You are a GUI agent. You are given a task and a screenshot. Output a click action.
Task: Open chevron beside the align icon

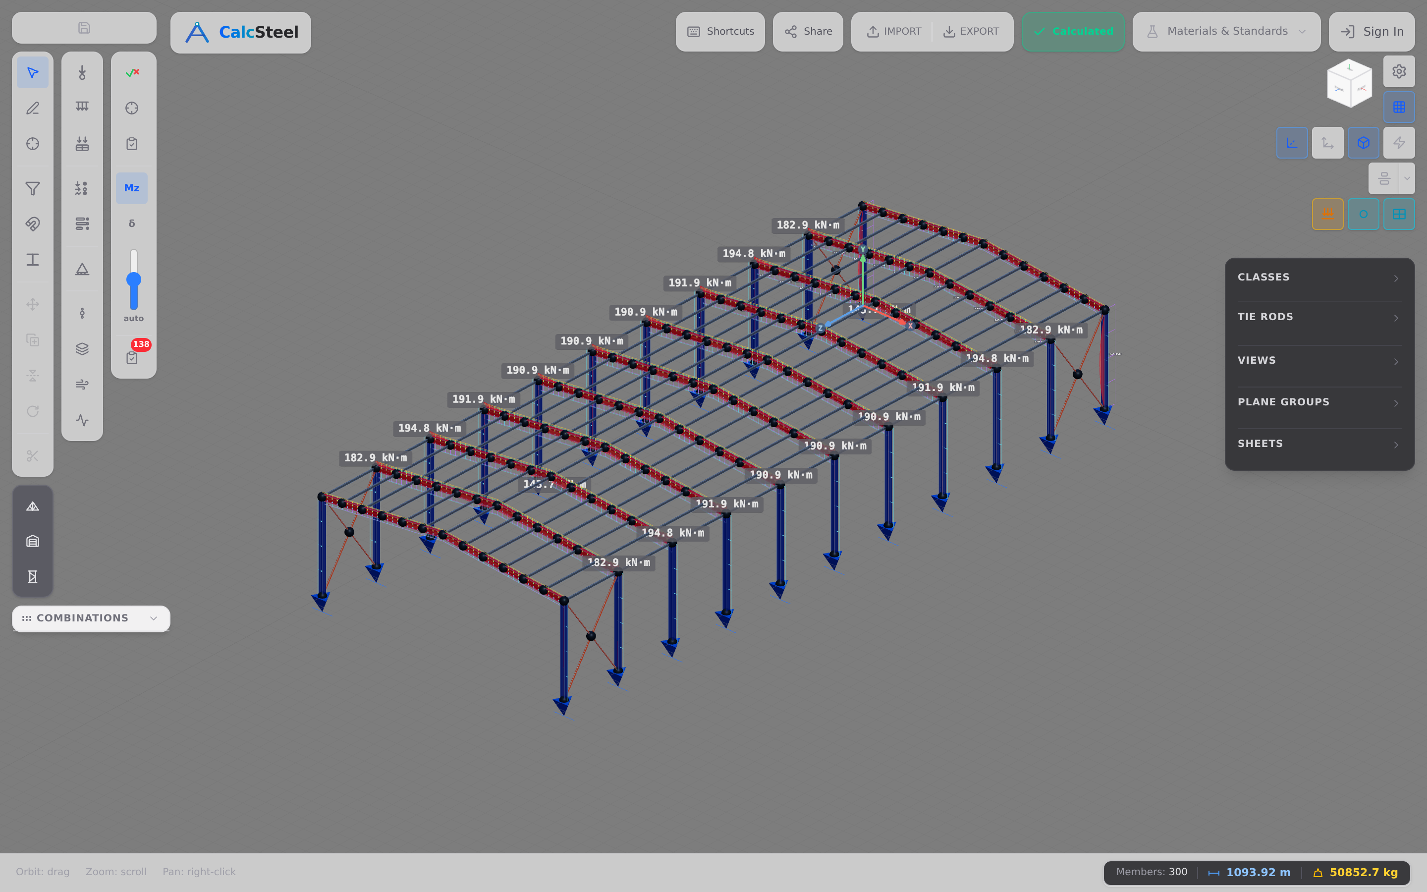tap(1407, 178)
